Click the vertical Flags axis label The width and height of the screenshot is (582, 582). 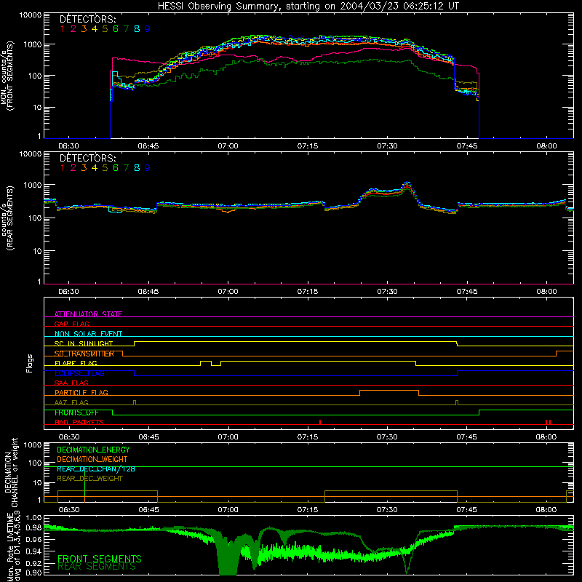click(30, 363)
